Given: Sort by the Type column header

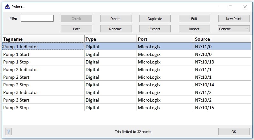Looking at the screenshot, I should (x=110, y=39).
